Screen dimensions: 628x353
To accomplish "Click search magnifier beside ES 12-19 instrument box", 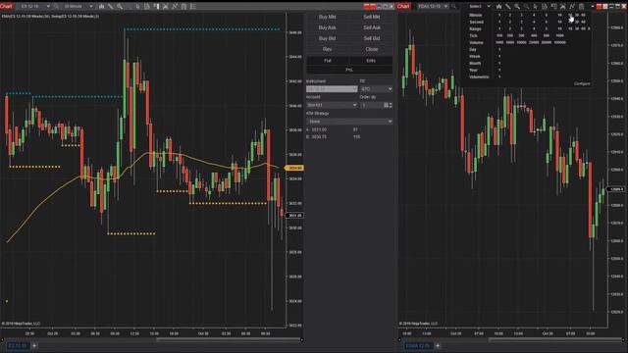I will click(56, 7).
